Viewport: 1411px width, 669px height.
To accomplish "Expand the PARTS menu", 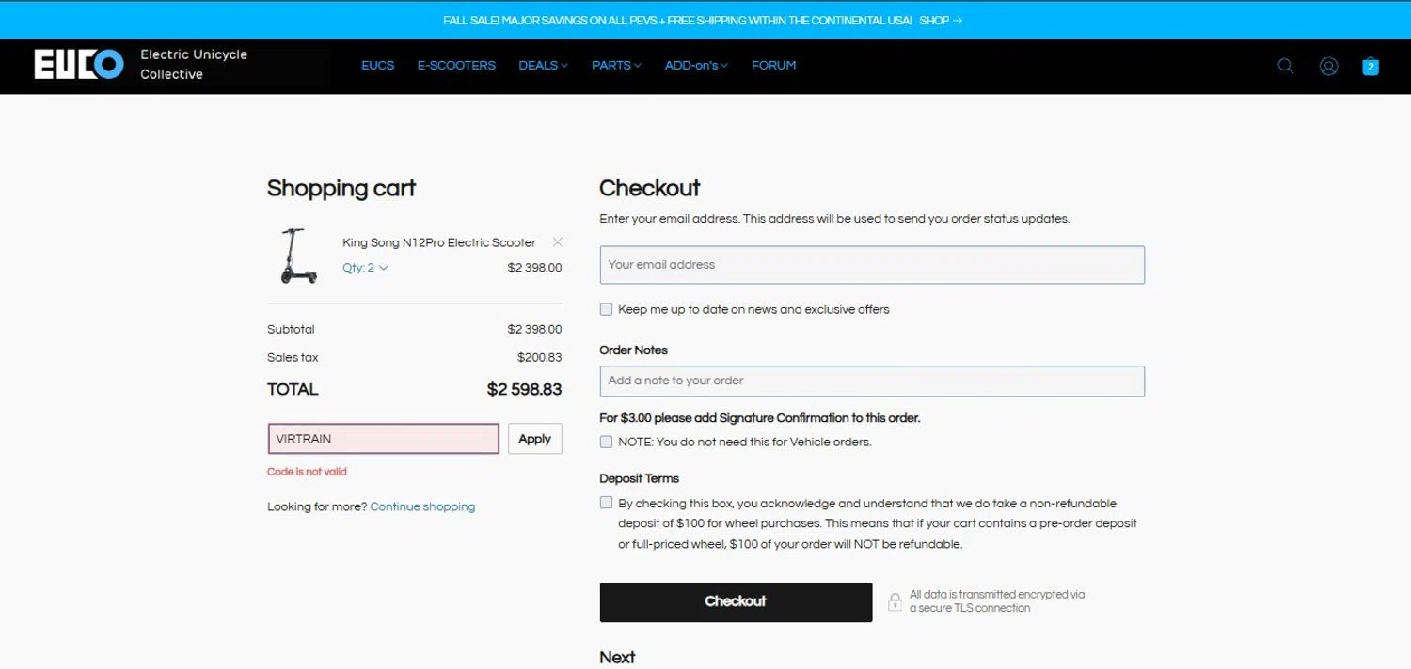I will 616,66.
